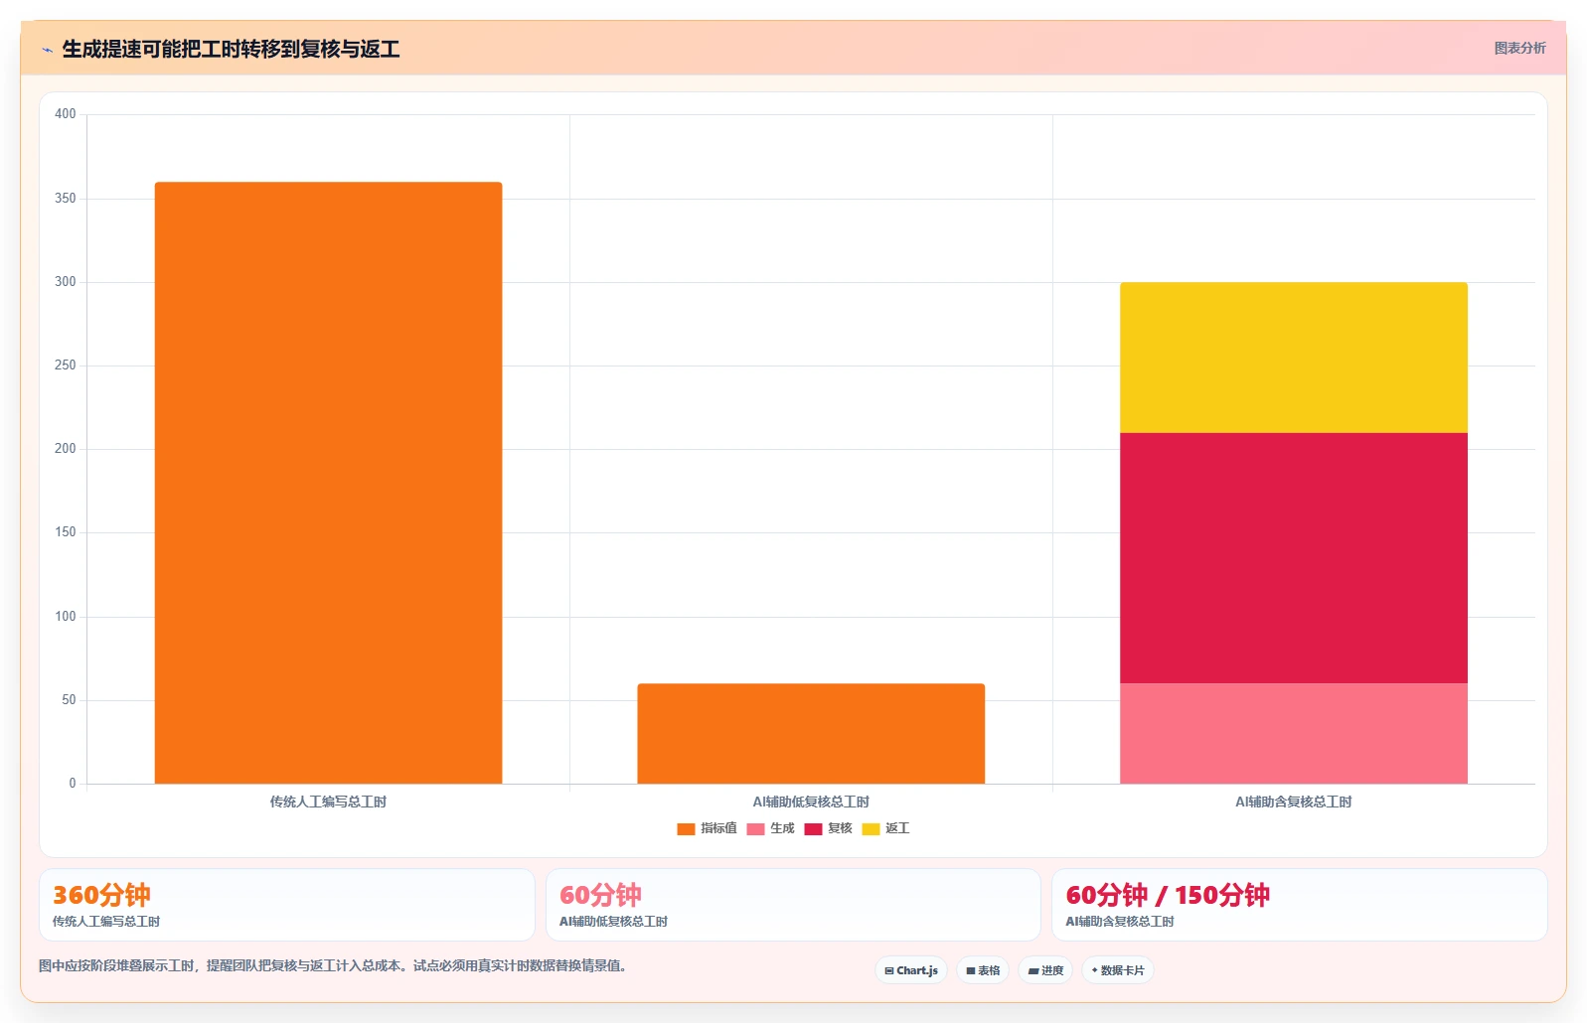Click the Chart.js chip
Image resolution: width=1587 pixels, height=1023 pixels.
(911, 970)
